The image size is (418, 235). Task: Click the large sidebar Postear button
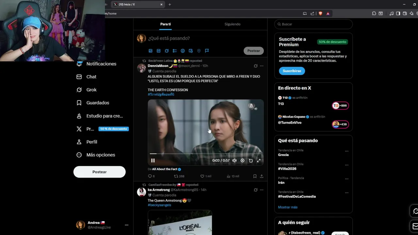click(100, 172)
